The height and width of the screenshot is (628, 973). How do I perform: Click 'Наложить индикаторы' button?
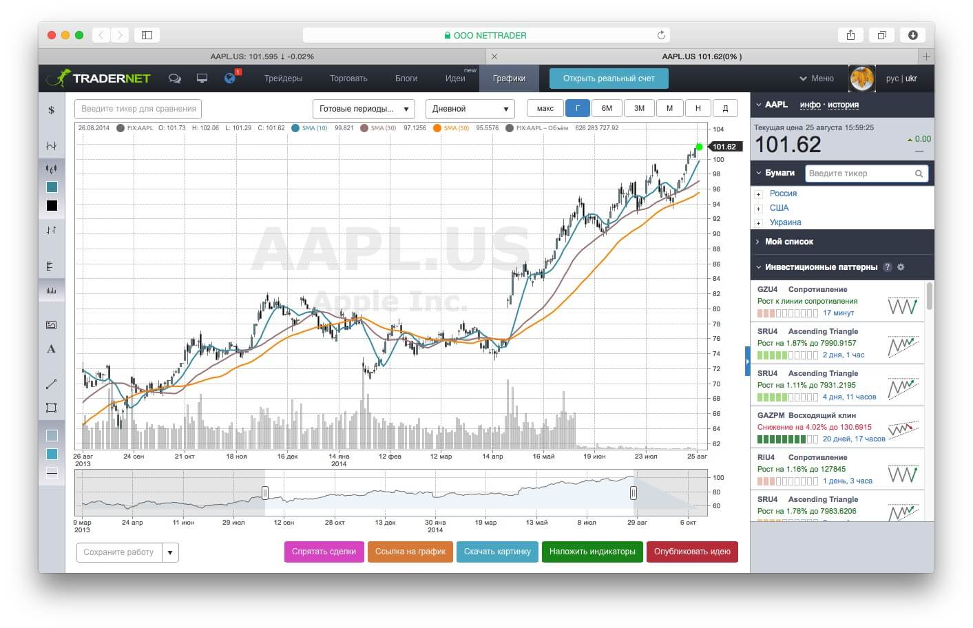pyautogui.click(x=592, y=552)
